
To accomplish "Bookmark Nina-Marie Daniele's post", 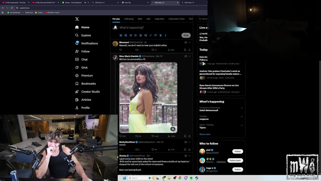I will pos(185,136).
